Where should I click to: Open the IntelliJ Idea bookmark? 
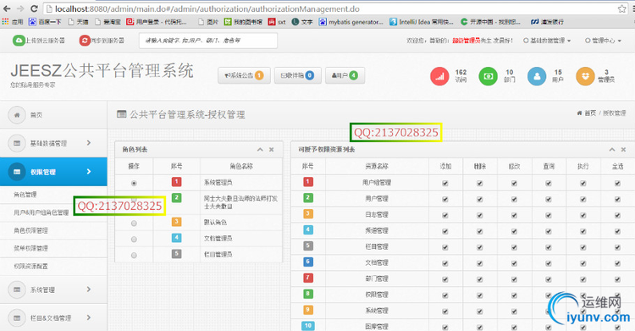pyautogui.click(x=422, y=22)
